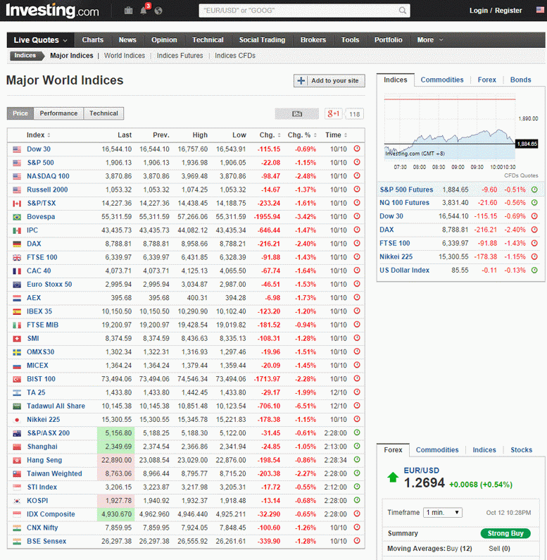This screenshot has height=560, width=547.
Task: Open NQ 100 Futures in sidebar list
Action: pos(404,202)
